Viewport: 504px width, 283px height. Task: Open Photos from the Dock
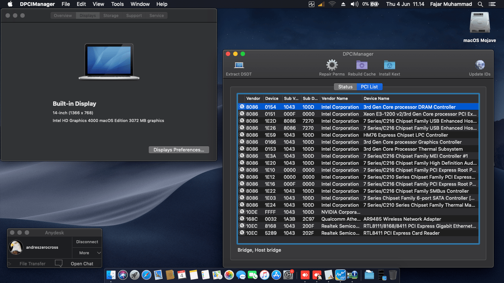tap(229, 275)
